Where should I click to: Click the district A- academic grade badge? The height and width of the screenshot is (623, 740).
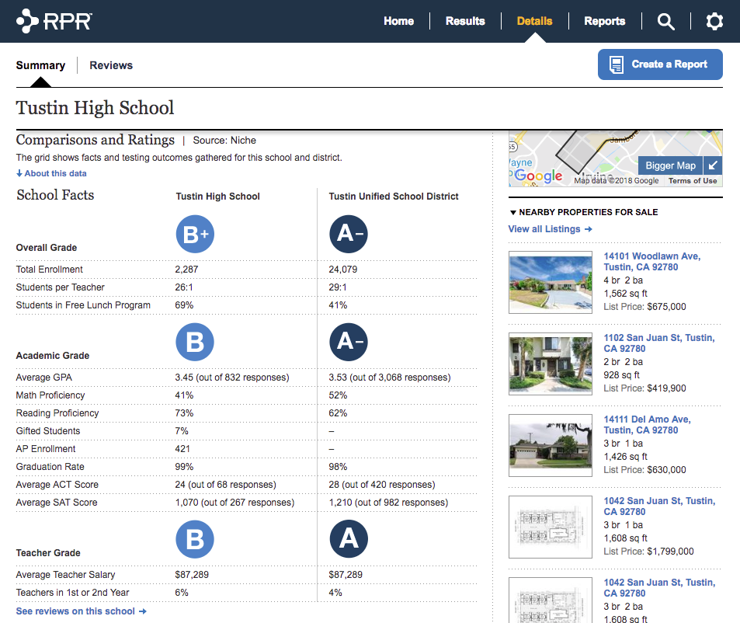[349, 342]
